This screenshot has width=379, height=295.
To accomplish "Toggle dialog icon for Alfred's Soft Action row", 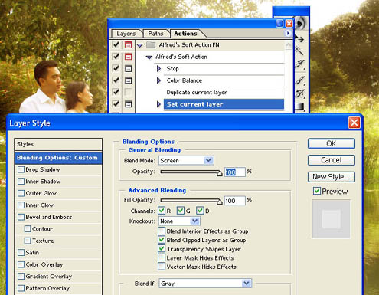I will point(128,57).
